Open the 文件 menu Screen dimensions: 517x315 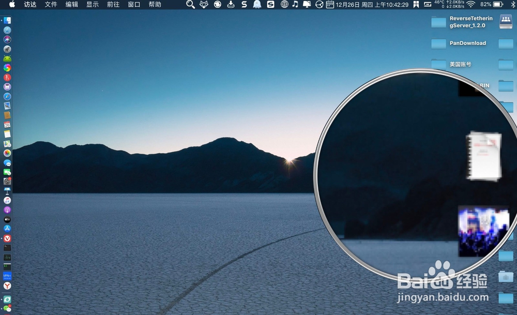pos(51,4)
